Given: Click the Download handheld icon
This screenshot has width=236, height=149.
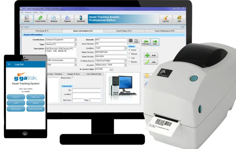Looking at the screenshot, I should (x=81, y=19).
